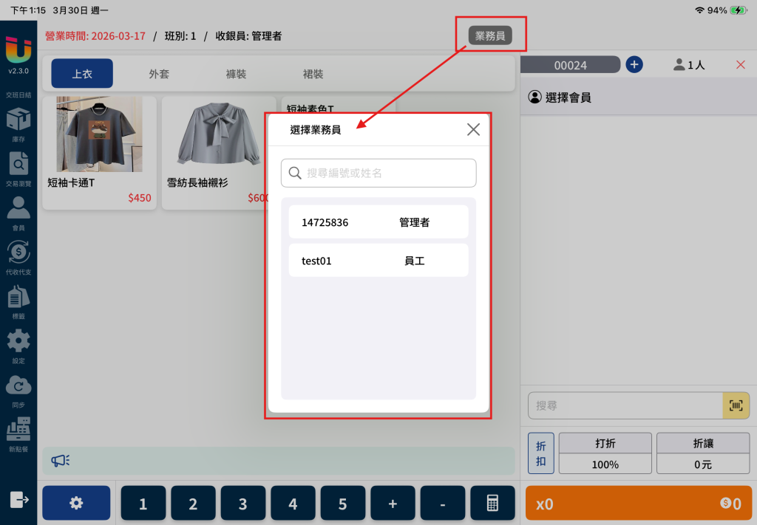
Task: Click the 業務員 button in header
Action: coord(490,35)
